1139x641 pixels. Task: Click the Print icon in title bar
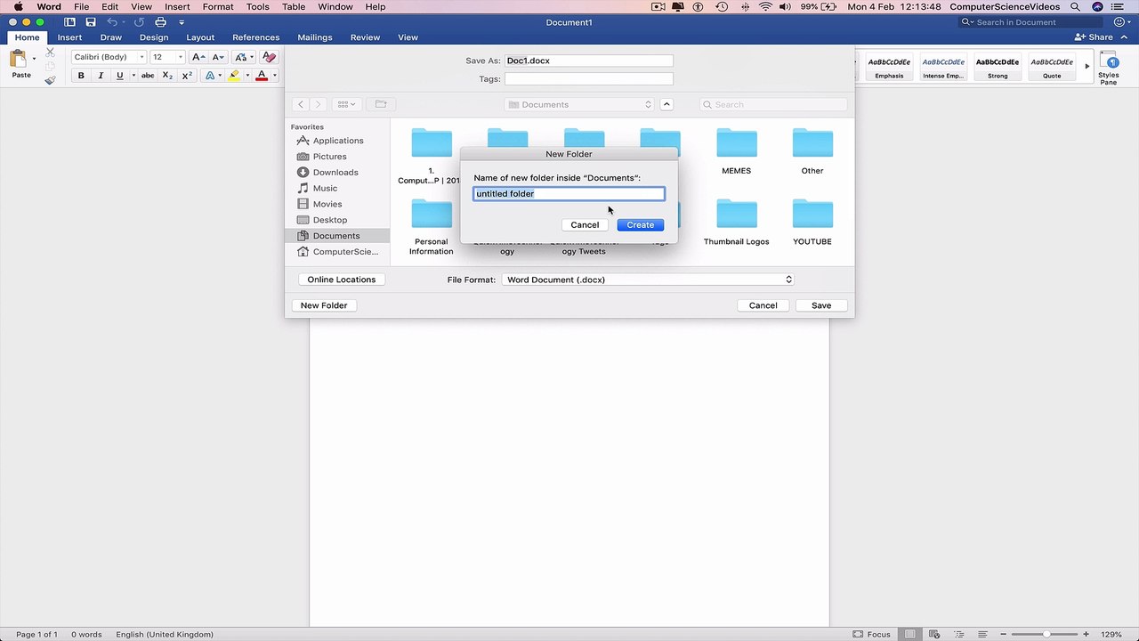160,22
